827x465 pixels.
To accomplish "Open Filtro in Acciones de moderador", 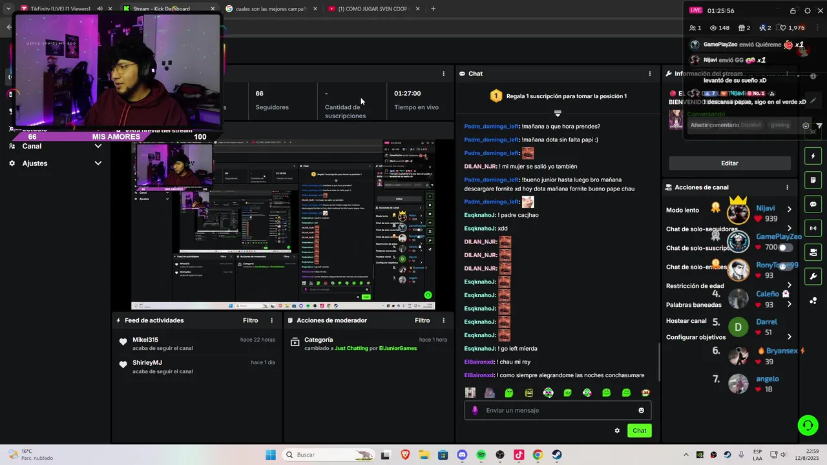I will (422, 320).
